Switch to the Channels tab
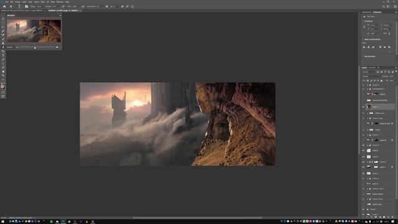 click(x=372, y=68)
